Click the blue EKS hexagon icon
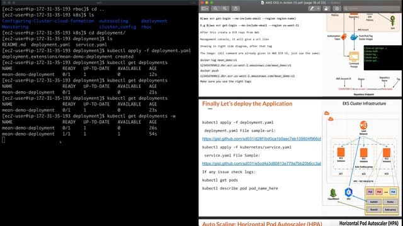The height and width of the screenshot is (226, 403). pyautogui.click(x=348, y=192)
